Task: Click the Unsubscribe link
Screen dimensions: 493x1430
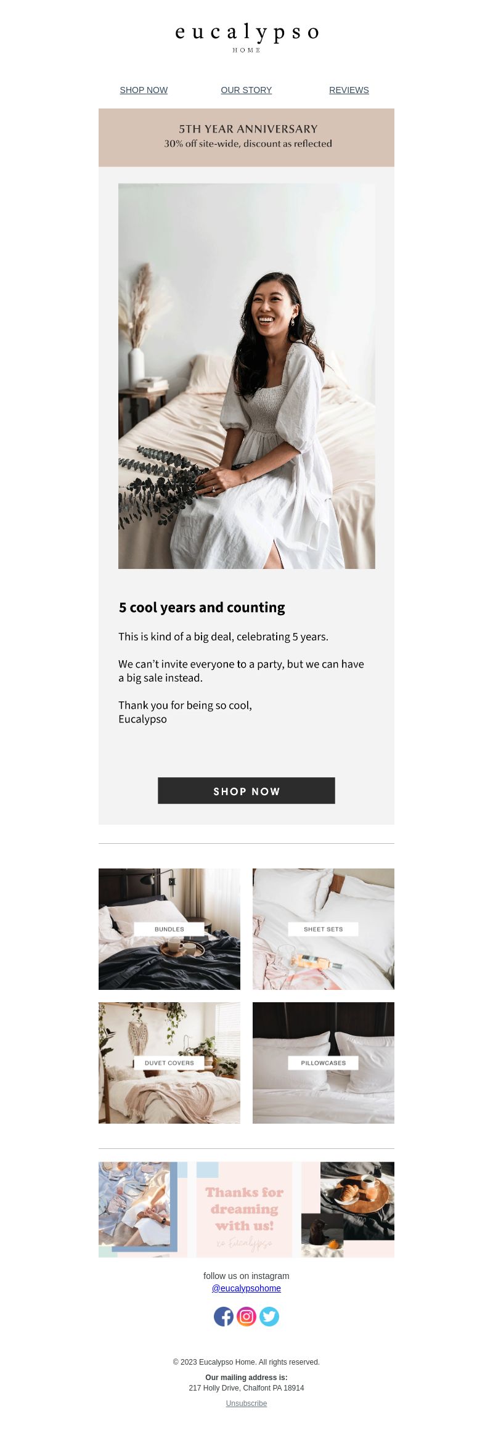Action: (x=246, y=1403)
